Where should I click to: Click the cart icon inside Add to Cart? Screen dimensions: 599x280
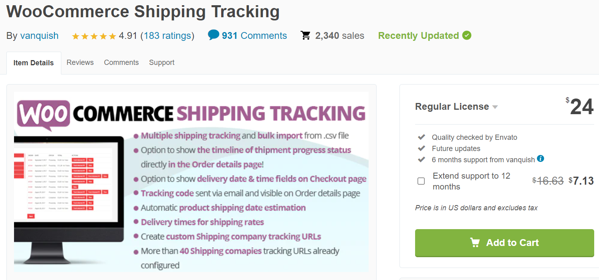[x=475, y=242]
